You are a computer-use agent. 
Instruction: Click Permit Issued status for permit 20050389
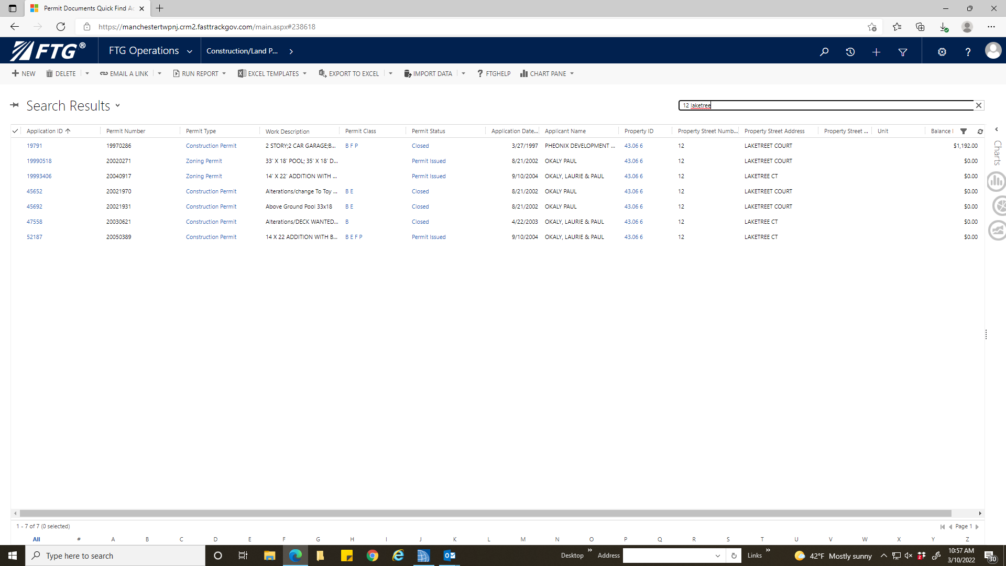429,237
